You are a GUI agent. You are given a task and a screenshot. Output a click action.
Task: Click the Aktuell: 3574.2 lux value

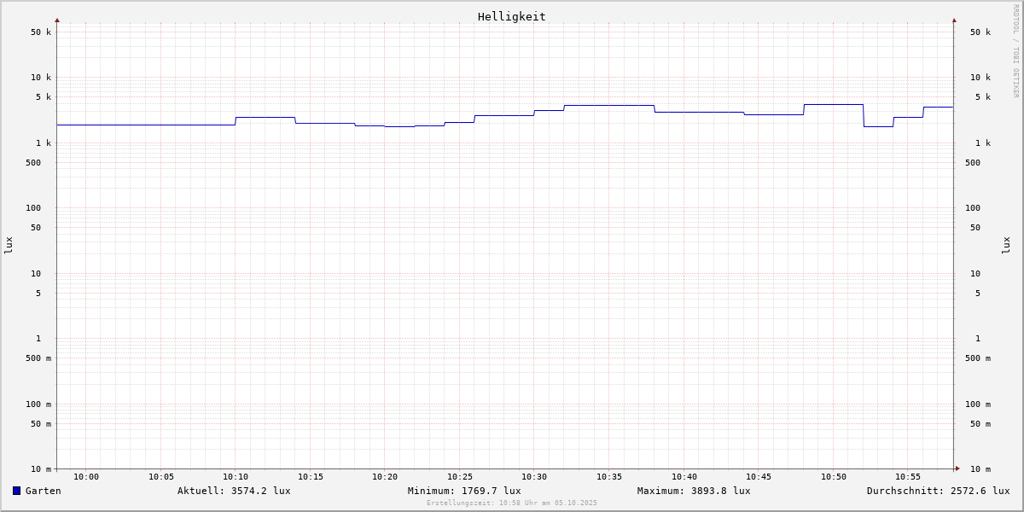(234, 491)
